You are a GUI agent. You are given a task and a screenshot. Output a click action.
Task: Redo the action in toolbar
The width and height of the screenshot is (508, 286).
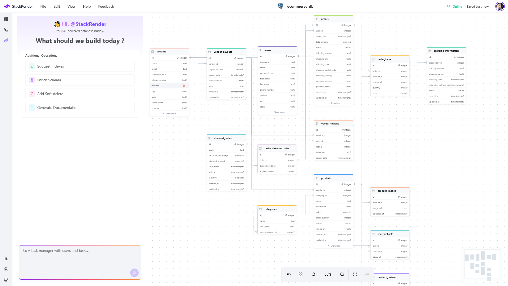(367, 274)
